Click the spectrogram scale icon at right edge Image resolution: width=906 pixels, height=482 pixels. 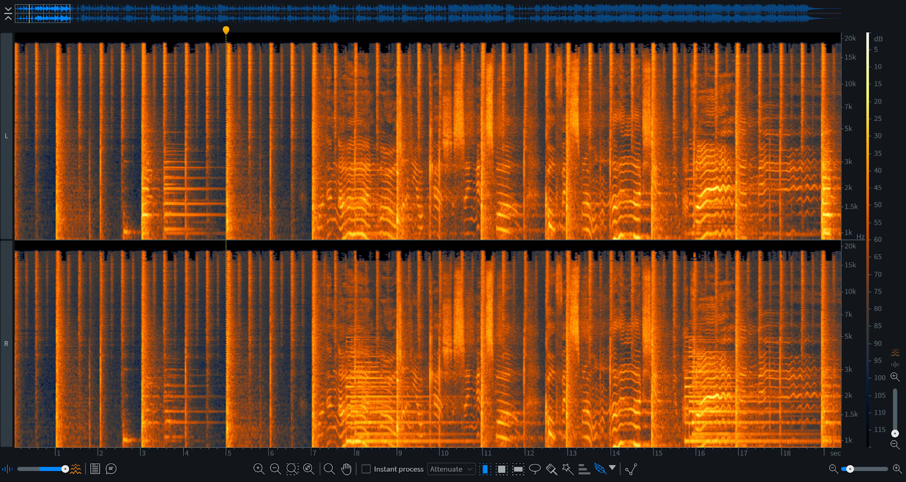click(x=895, y=353)
